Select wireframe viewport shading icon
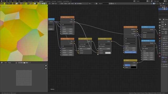 (x=41, y=3)
